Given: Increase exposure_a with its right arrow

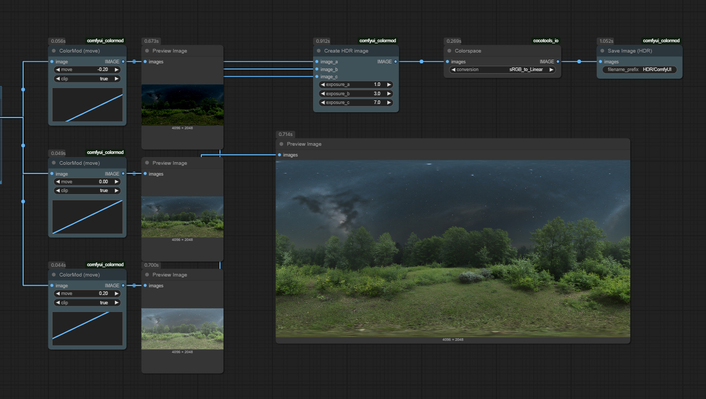Looking at the screenshot, I should click(389, 84).
